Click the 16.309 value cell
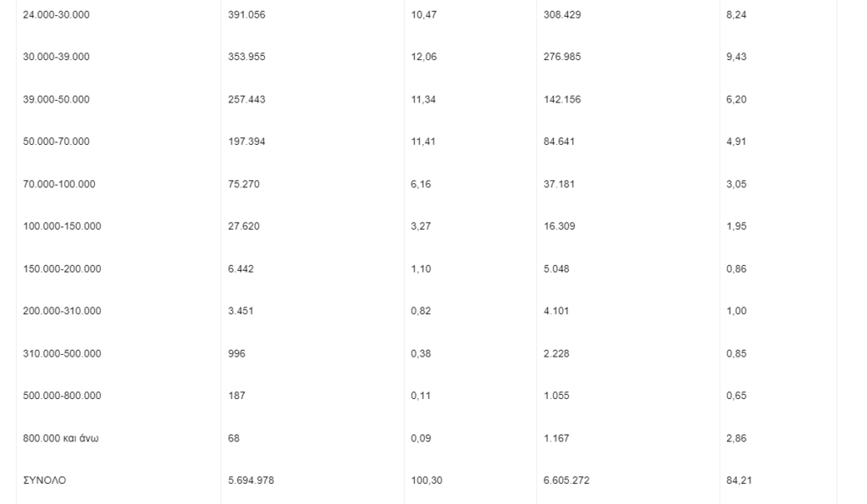867x504 pixels. coord(559,226)
